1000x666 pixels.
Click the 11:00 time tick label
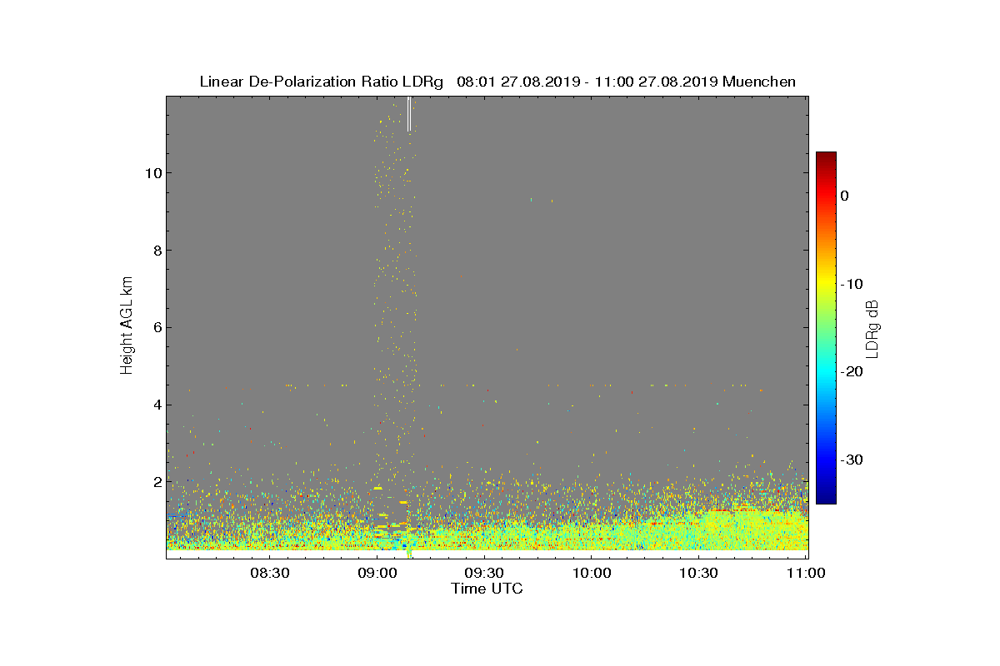click(805, 573)
